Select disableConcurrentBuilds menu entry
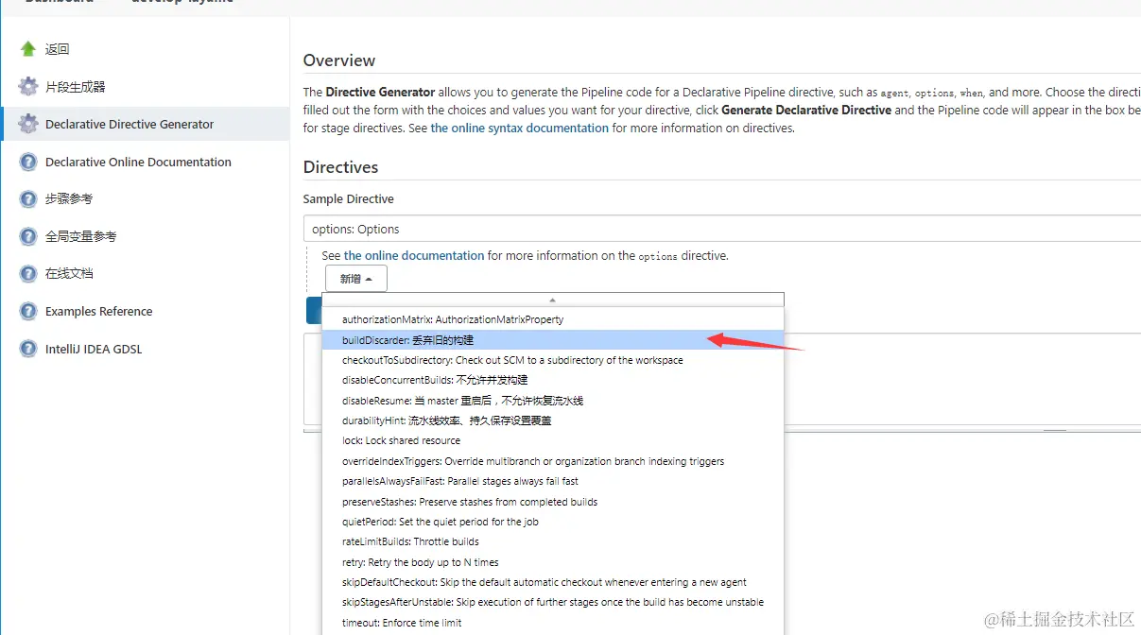 pyautogui.click(x=553, y=380)
